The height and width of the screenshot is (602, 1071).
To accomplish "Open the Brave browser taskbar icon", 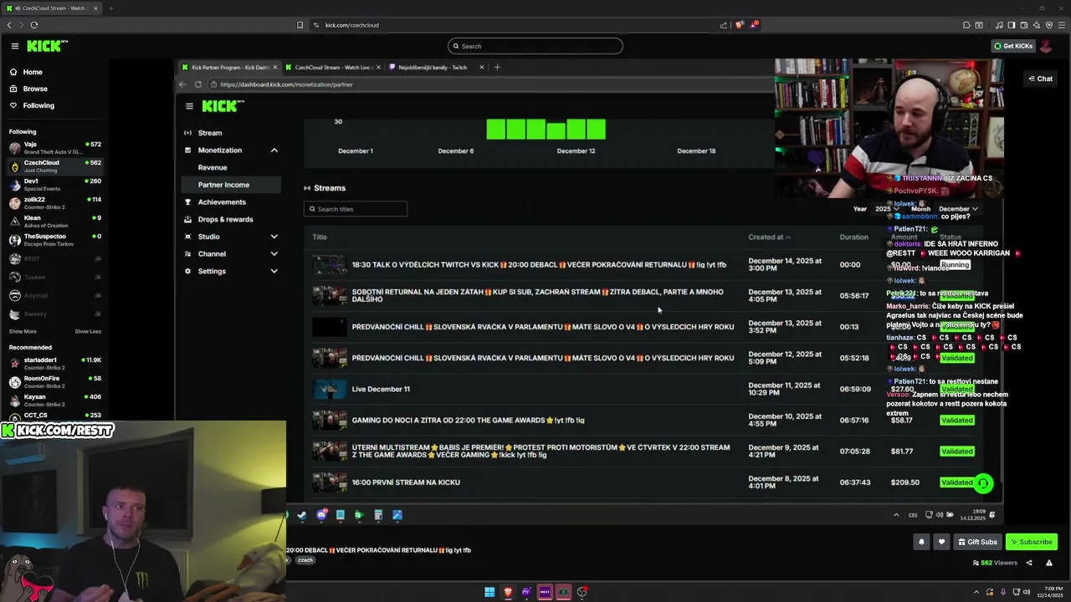I will (x=508, y=592).
